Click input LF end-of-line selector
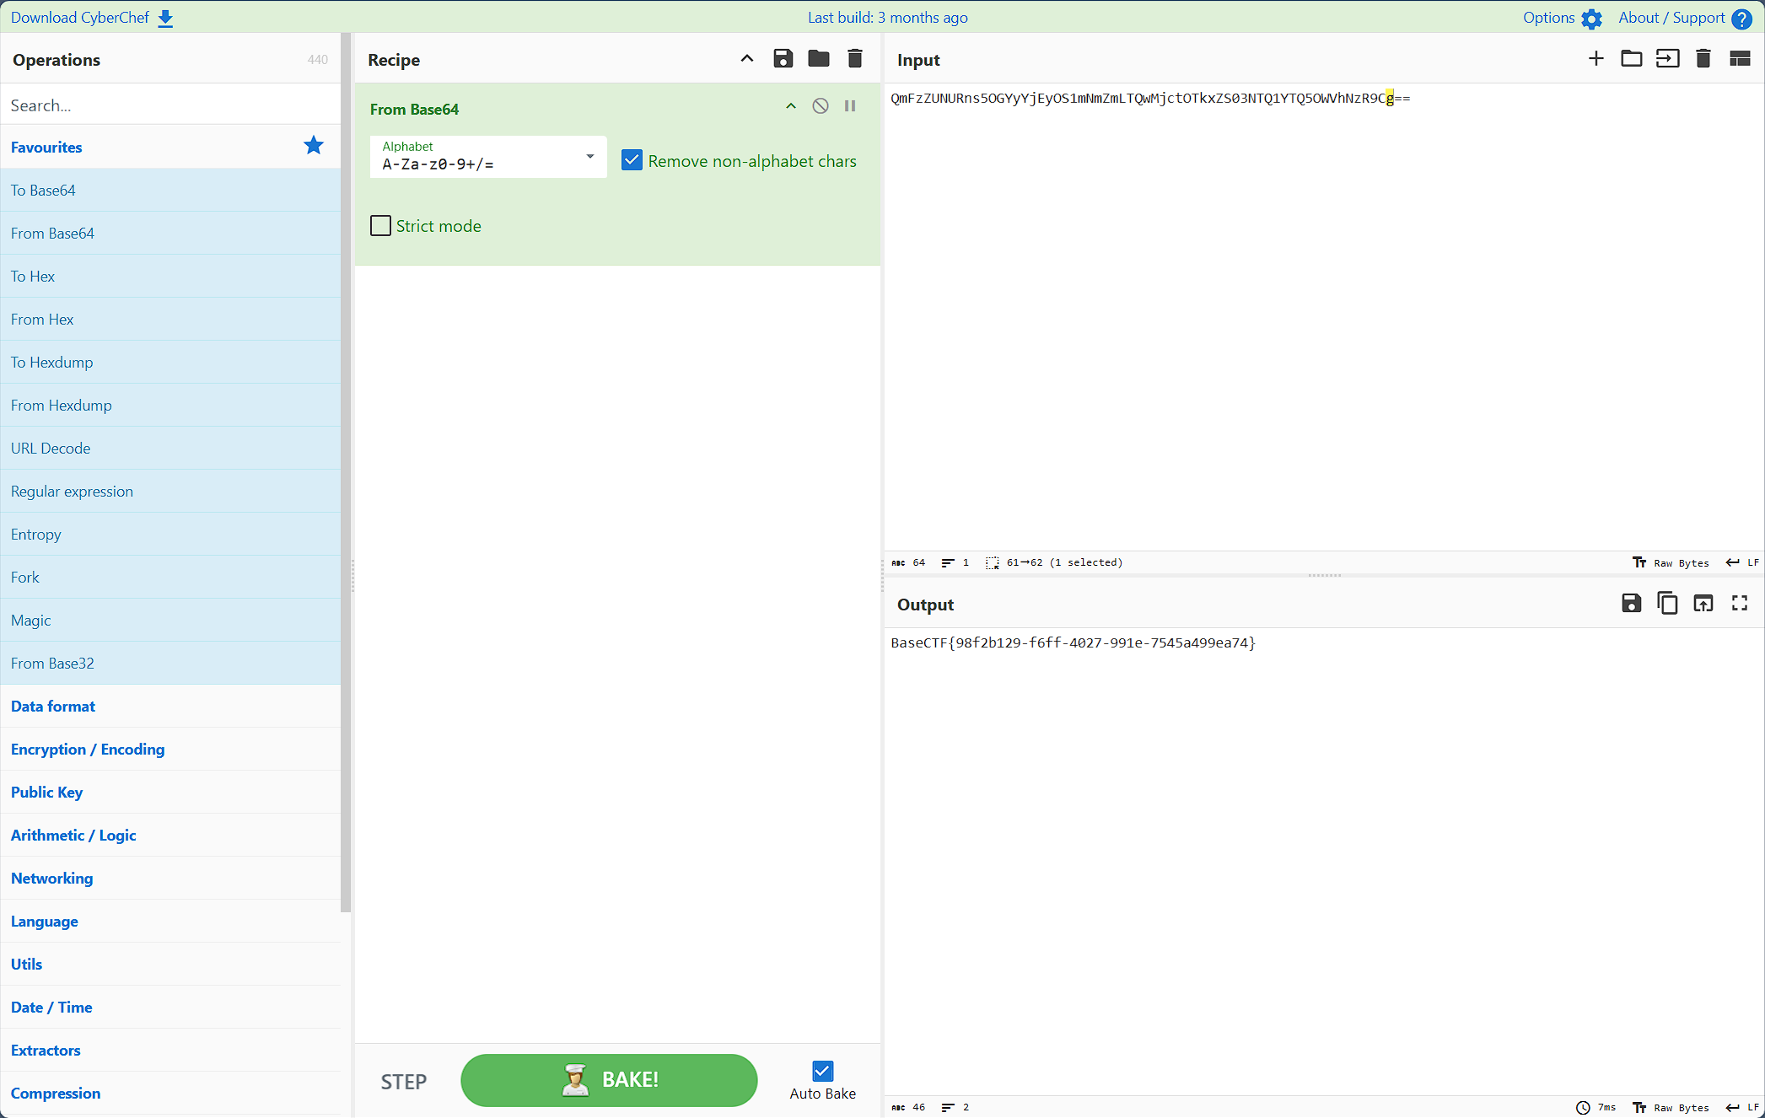The image size is (1765, 1118). coord(1742,562)
